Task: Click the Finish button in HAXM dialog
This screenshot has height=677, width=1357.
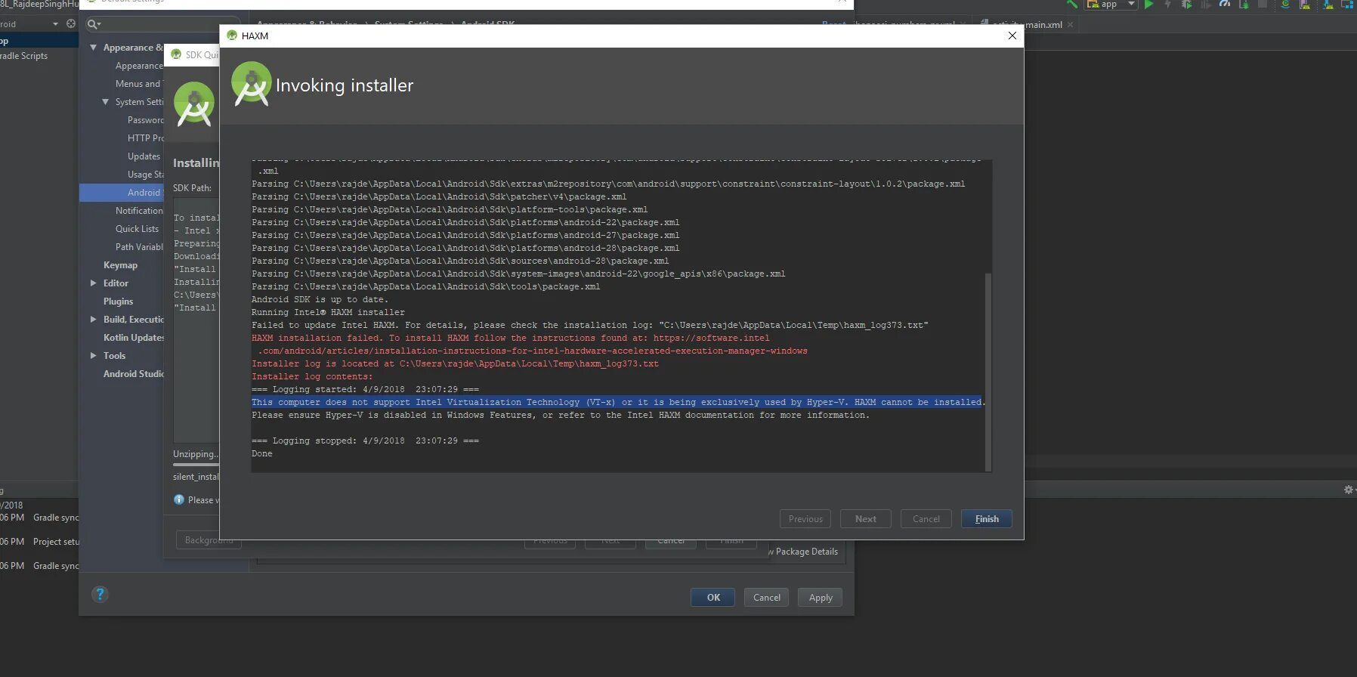Action: [x=986, y=519]
